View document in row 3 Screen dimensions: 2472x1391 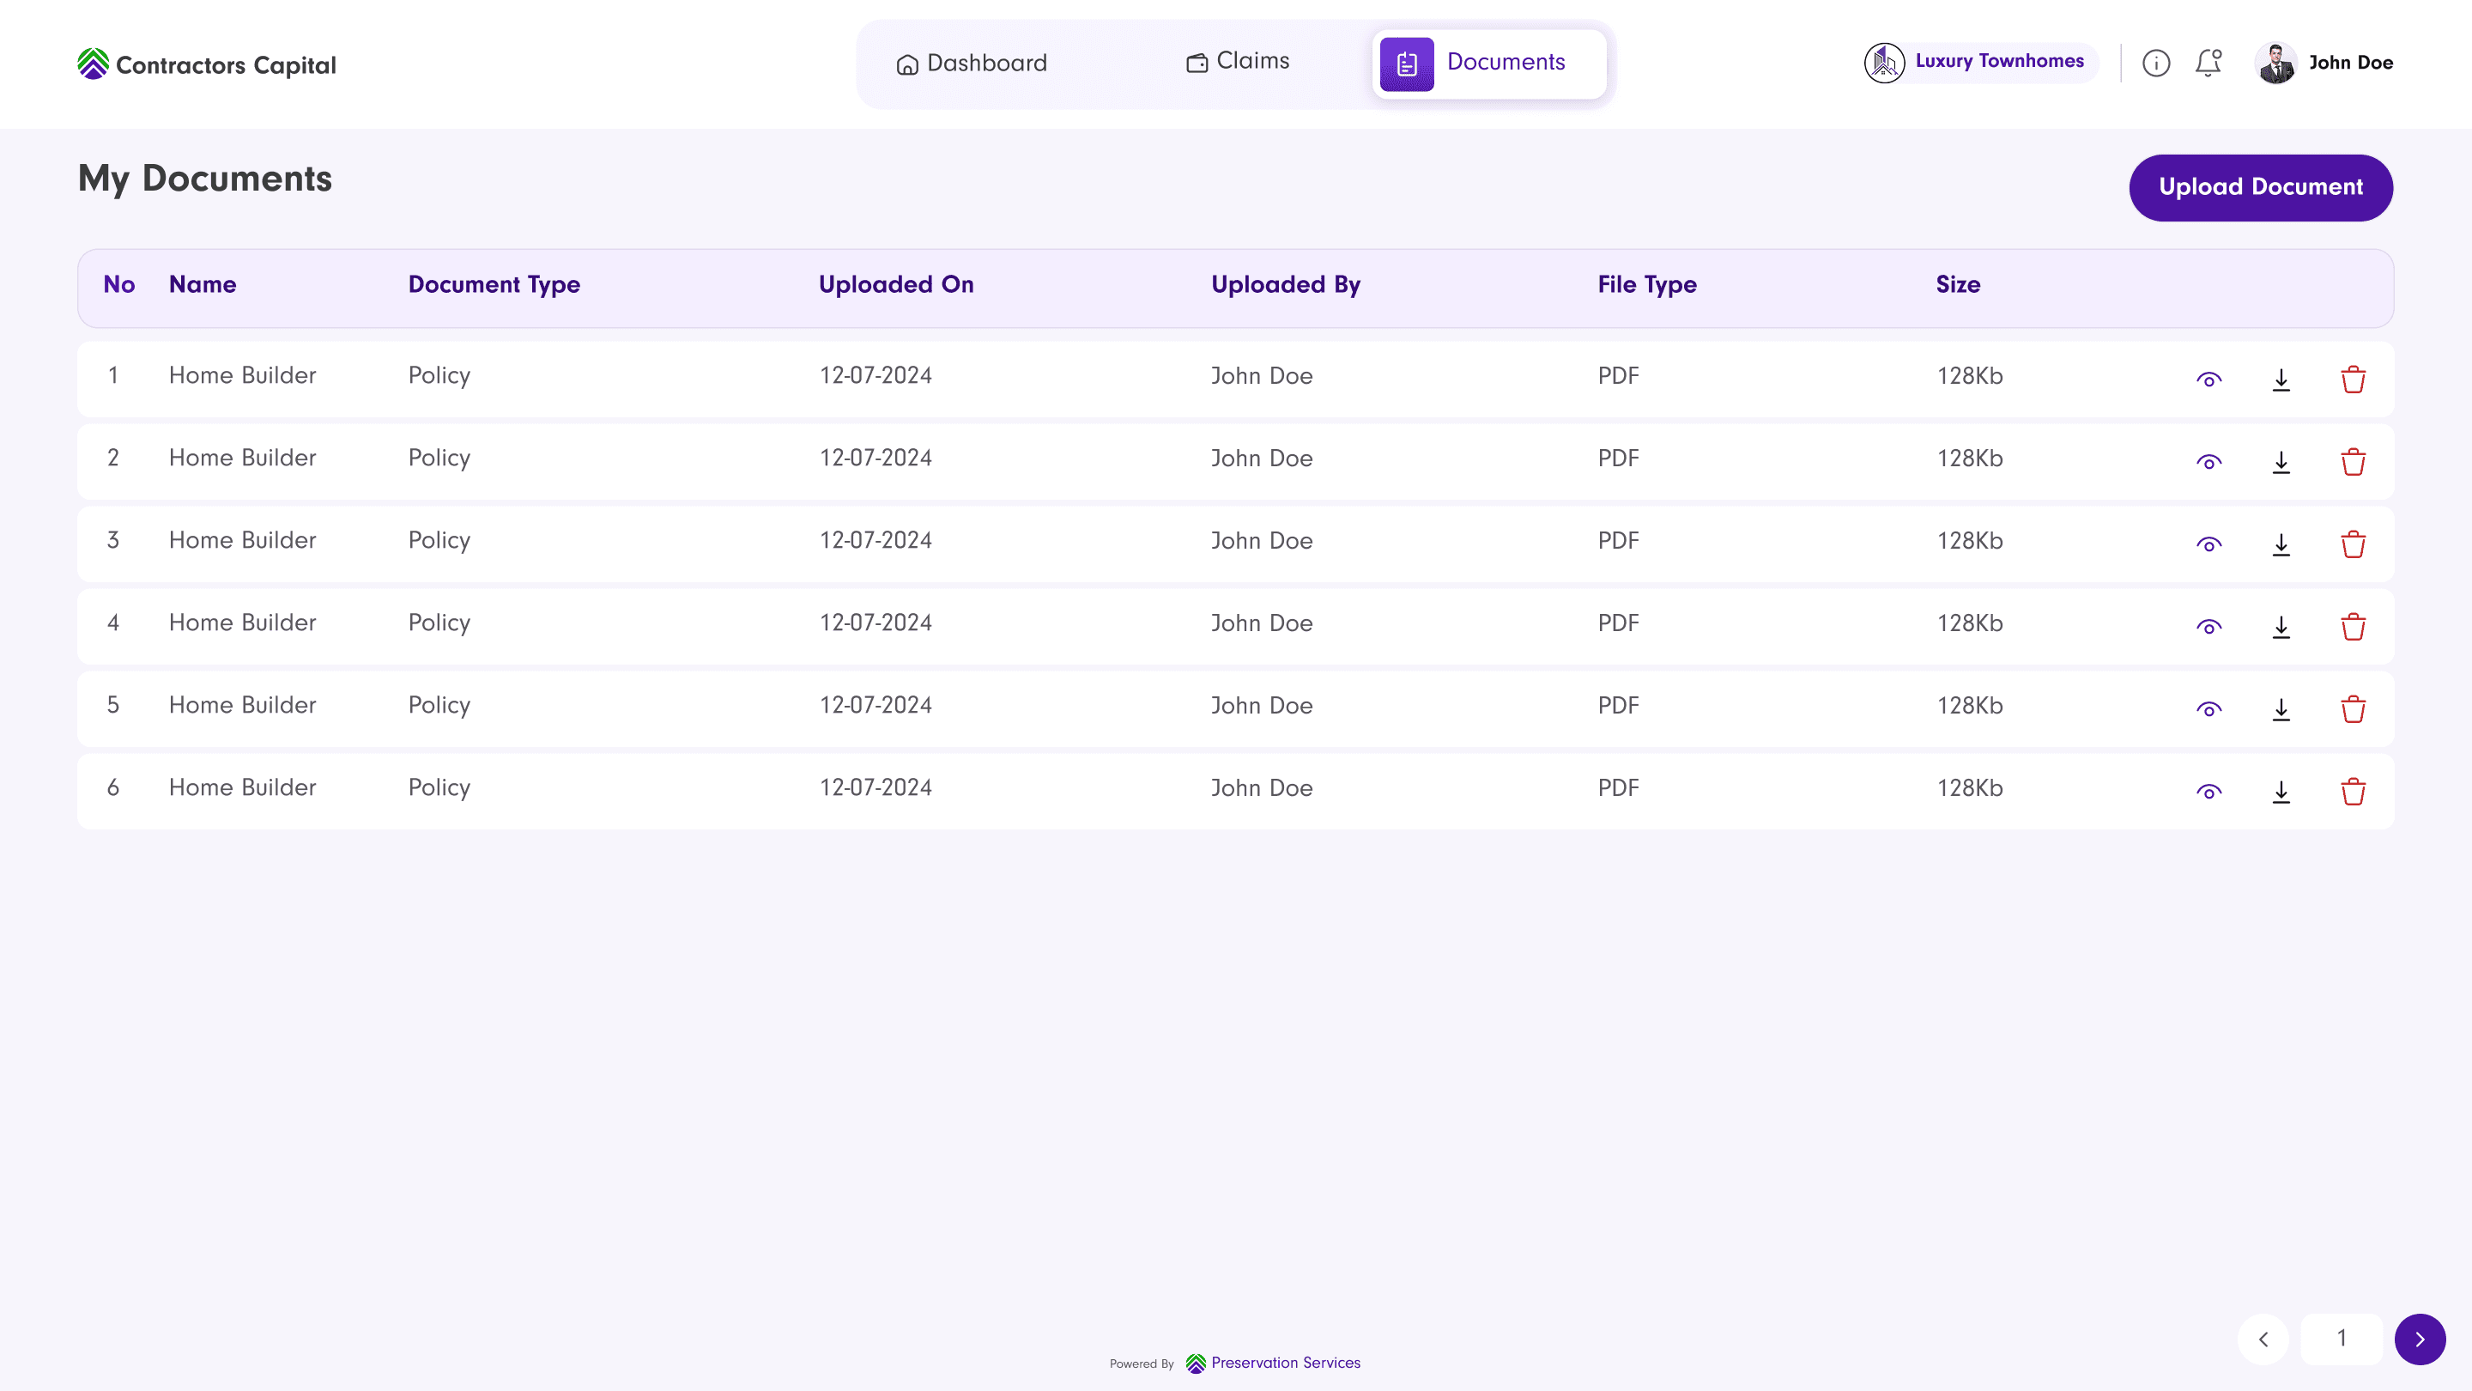pos(2208,545)
